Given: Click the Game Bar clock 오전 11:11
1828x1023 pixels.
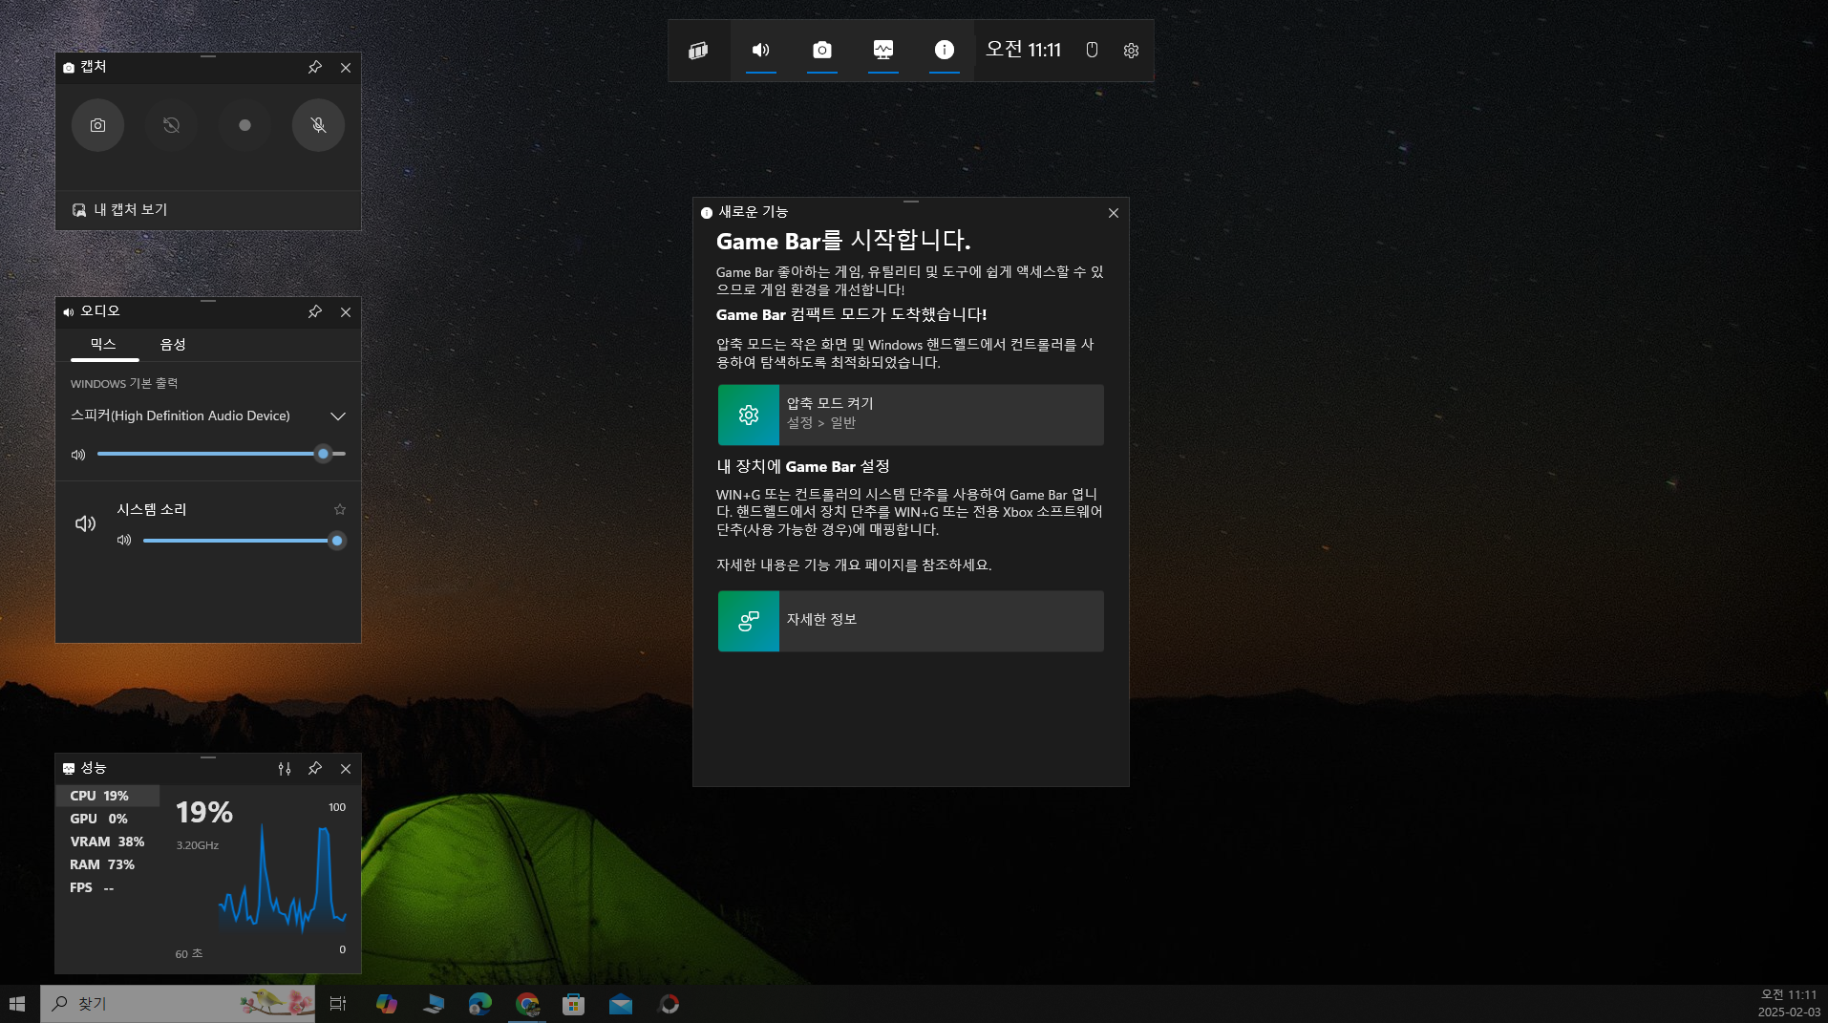Looking at the screenshot, I should [x=1024, y=50].
